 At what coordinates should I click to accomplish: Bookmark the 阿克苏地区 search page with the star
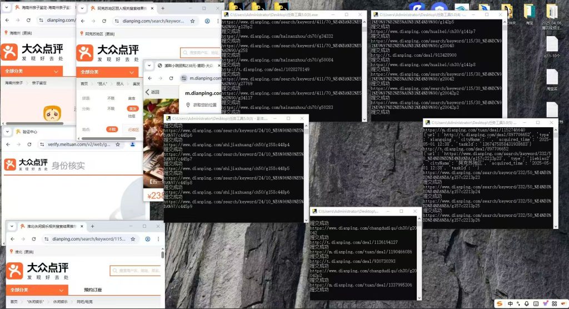(192, 21)
